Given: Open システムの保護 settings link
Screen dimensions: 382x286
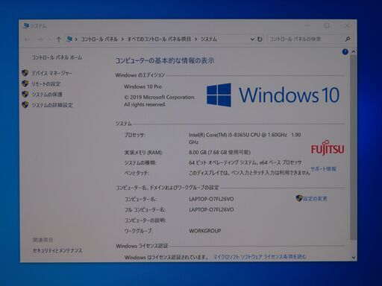Looking at the screenshot, I should (x=47, y=95).
